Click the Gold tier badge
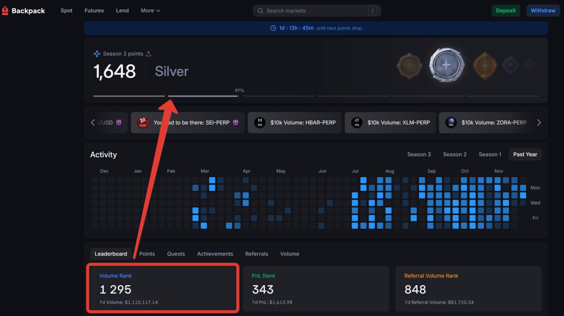 (x=485, y=66)
